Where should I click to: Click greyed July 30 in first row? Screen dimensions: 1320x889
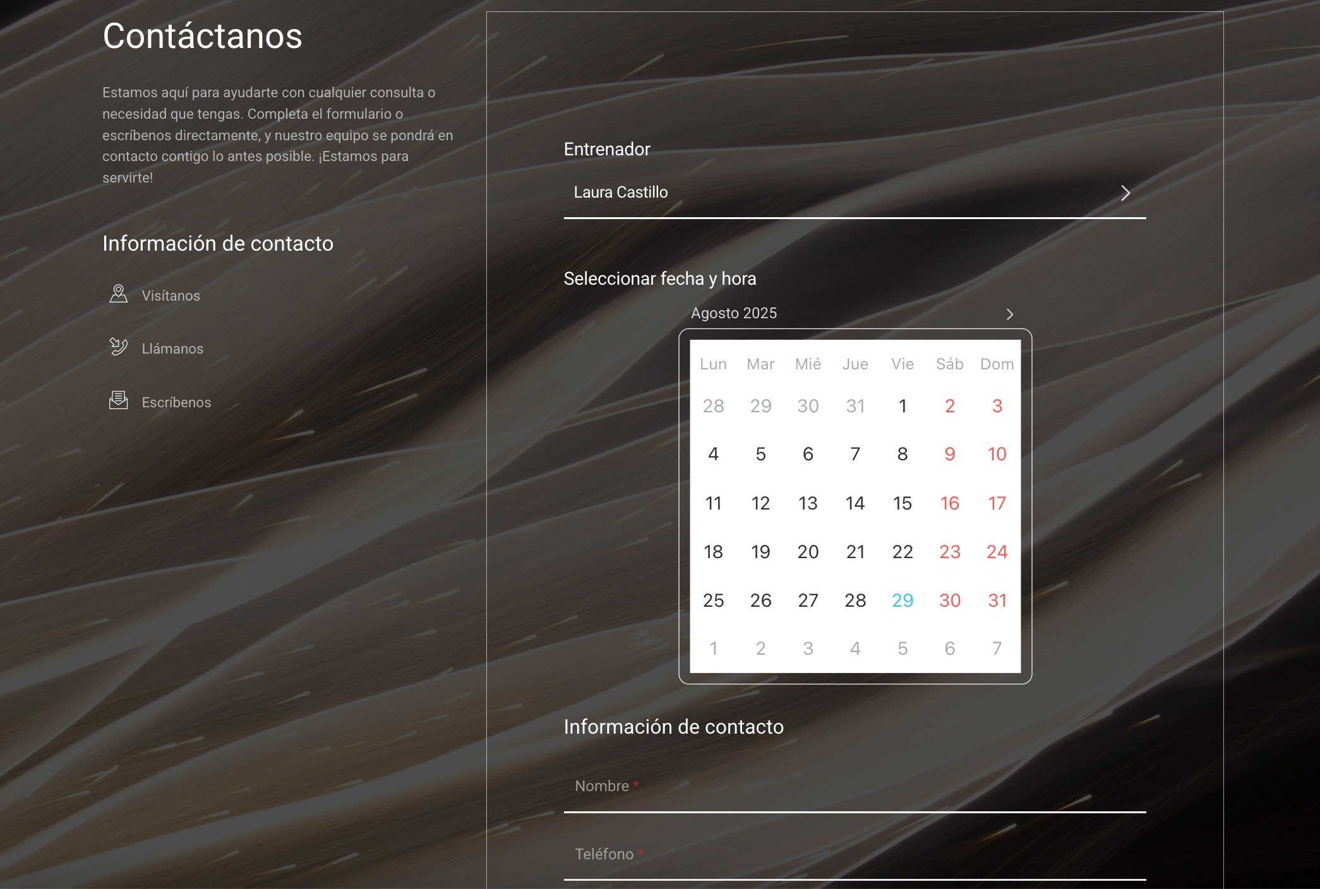point(807,406)
